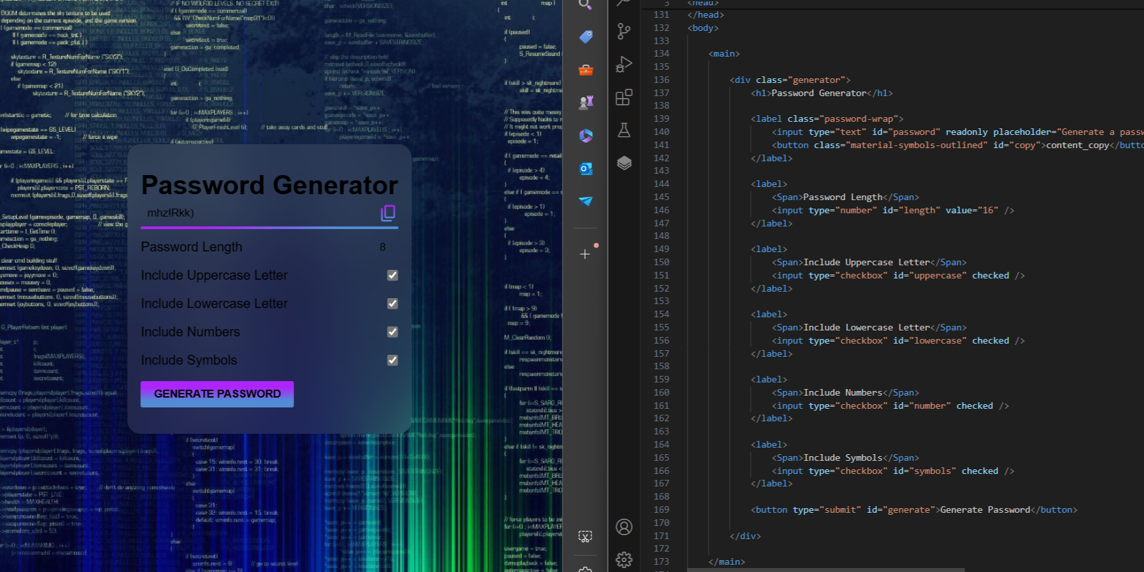Click the <main> tag on line 134
The height and width of the screenshot is (572, 1144).
[724, 53]
